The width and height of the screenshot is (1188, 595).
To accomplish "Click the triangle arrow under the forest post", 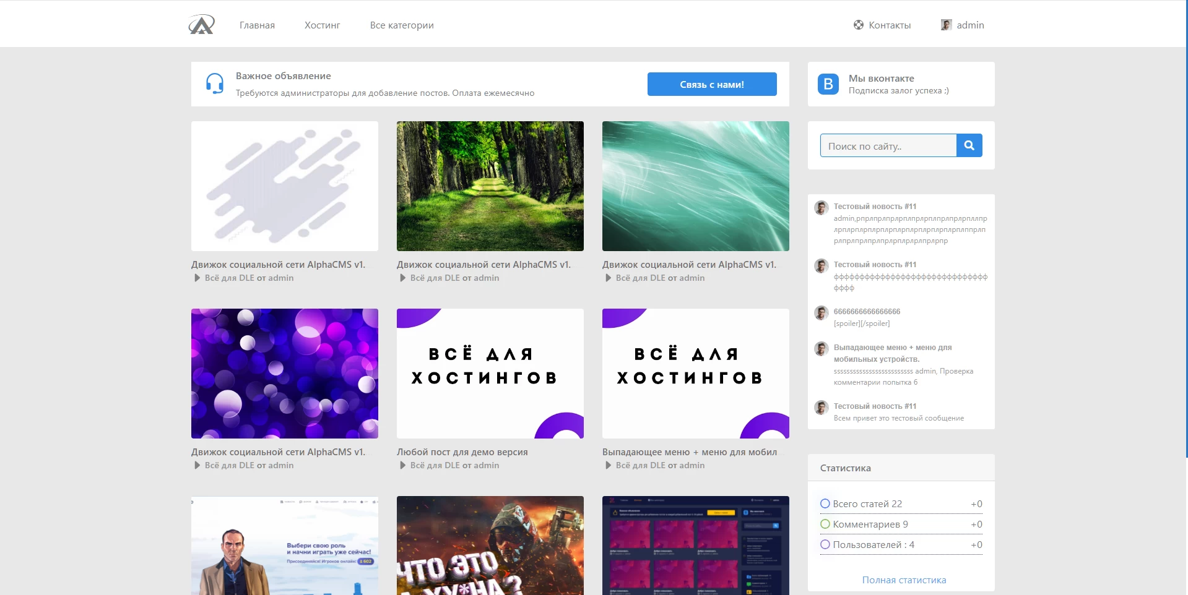I will click(403, 278).
